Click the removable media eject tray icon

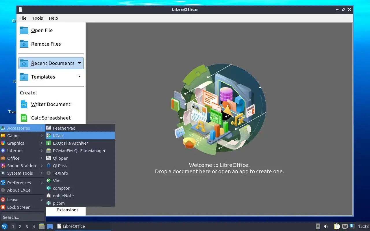coord(318,226)
